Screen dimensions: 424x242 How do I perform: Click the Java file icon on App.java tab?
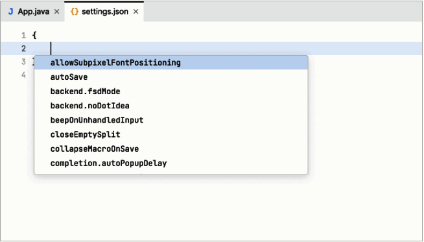coord(10,12)
